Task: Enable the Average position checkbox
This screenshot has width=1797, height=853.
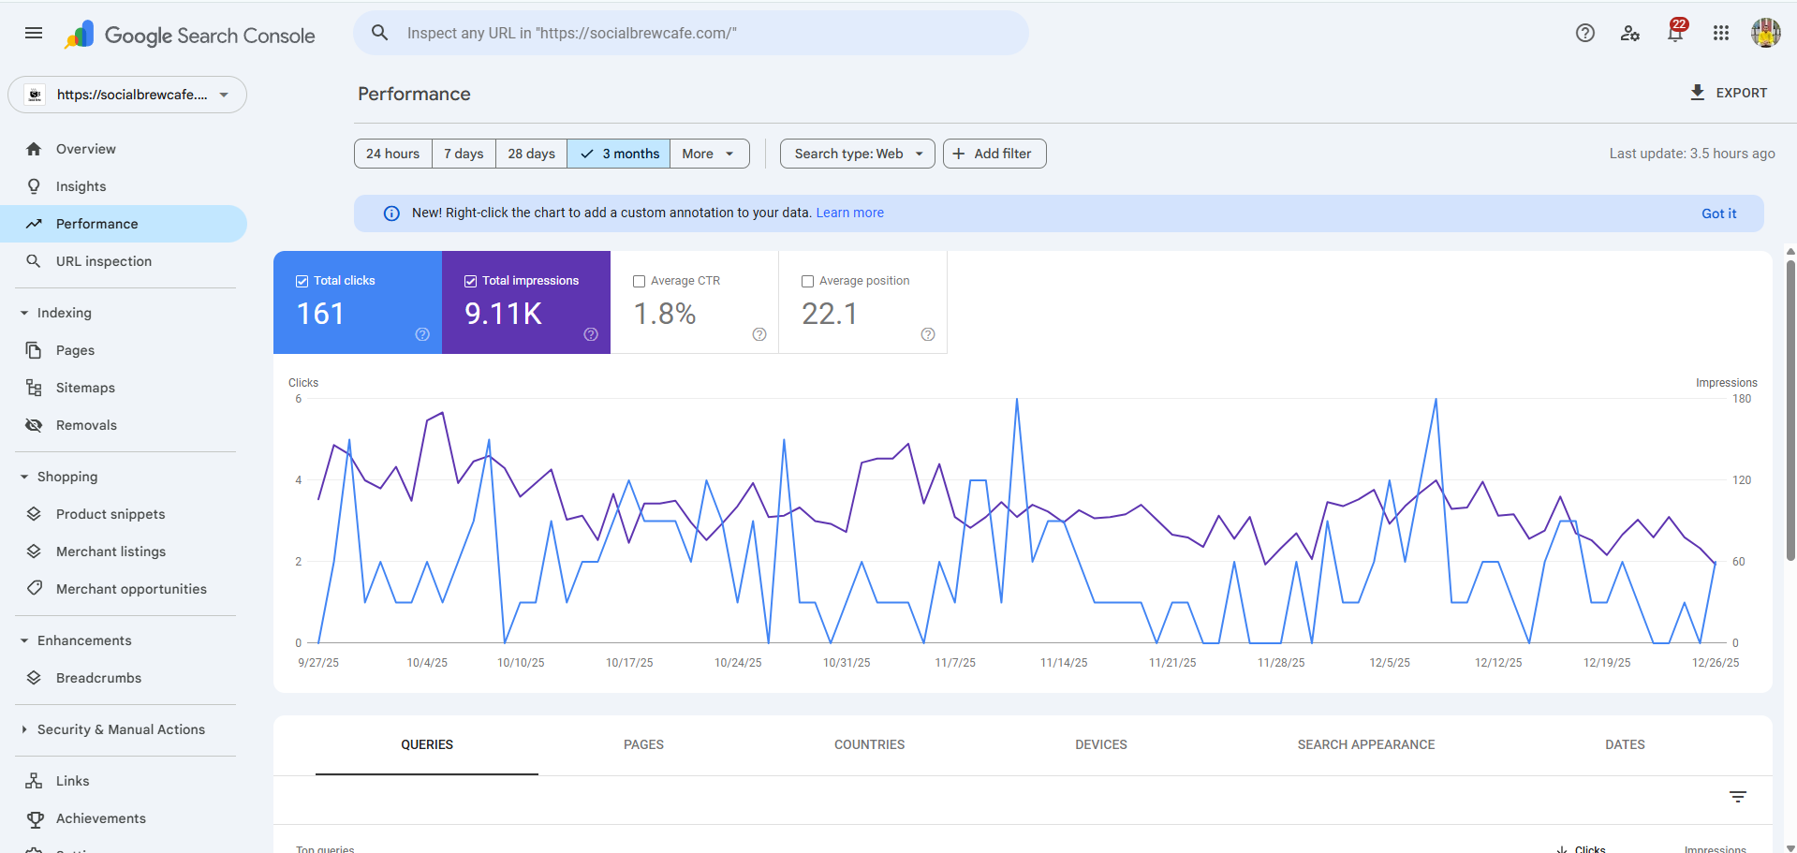Action: 808,281
